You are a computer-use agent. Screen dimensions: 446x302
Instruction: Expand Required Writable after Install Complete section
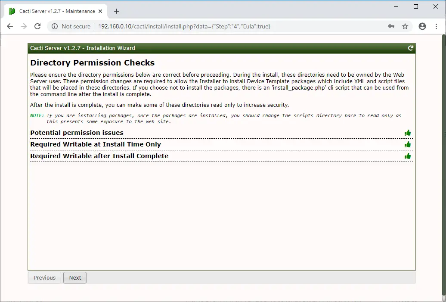(222, 156)
